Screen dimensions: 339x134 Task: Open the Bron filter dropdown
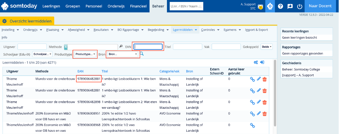pyautogui.click(x=123, y=54)
